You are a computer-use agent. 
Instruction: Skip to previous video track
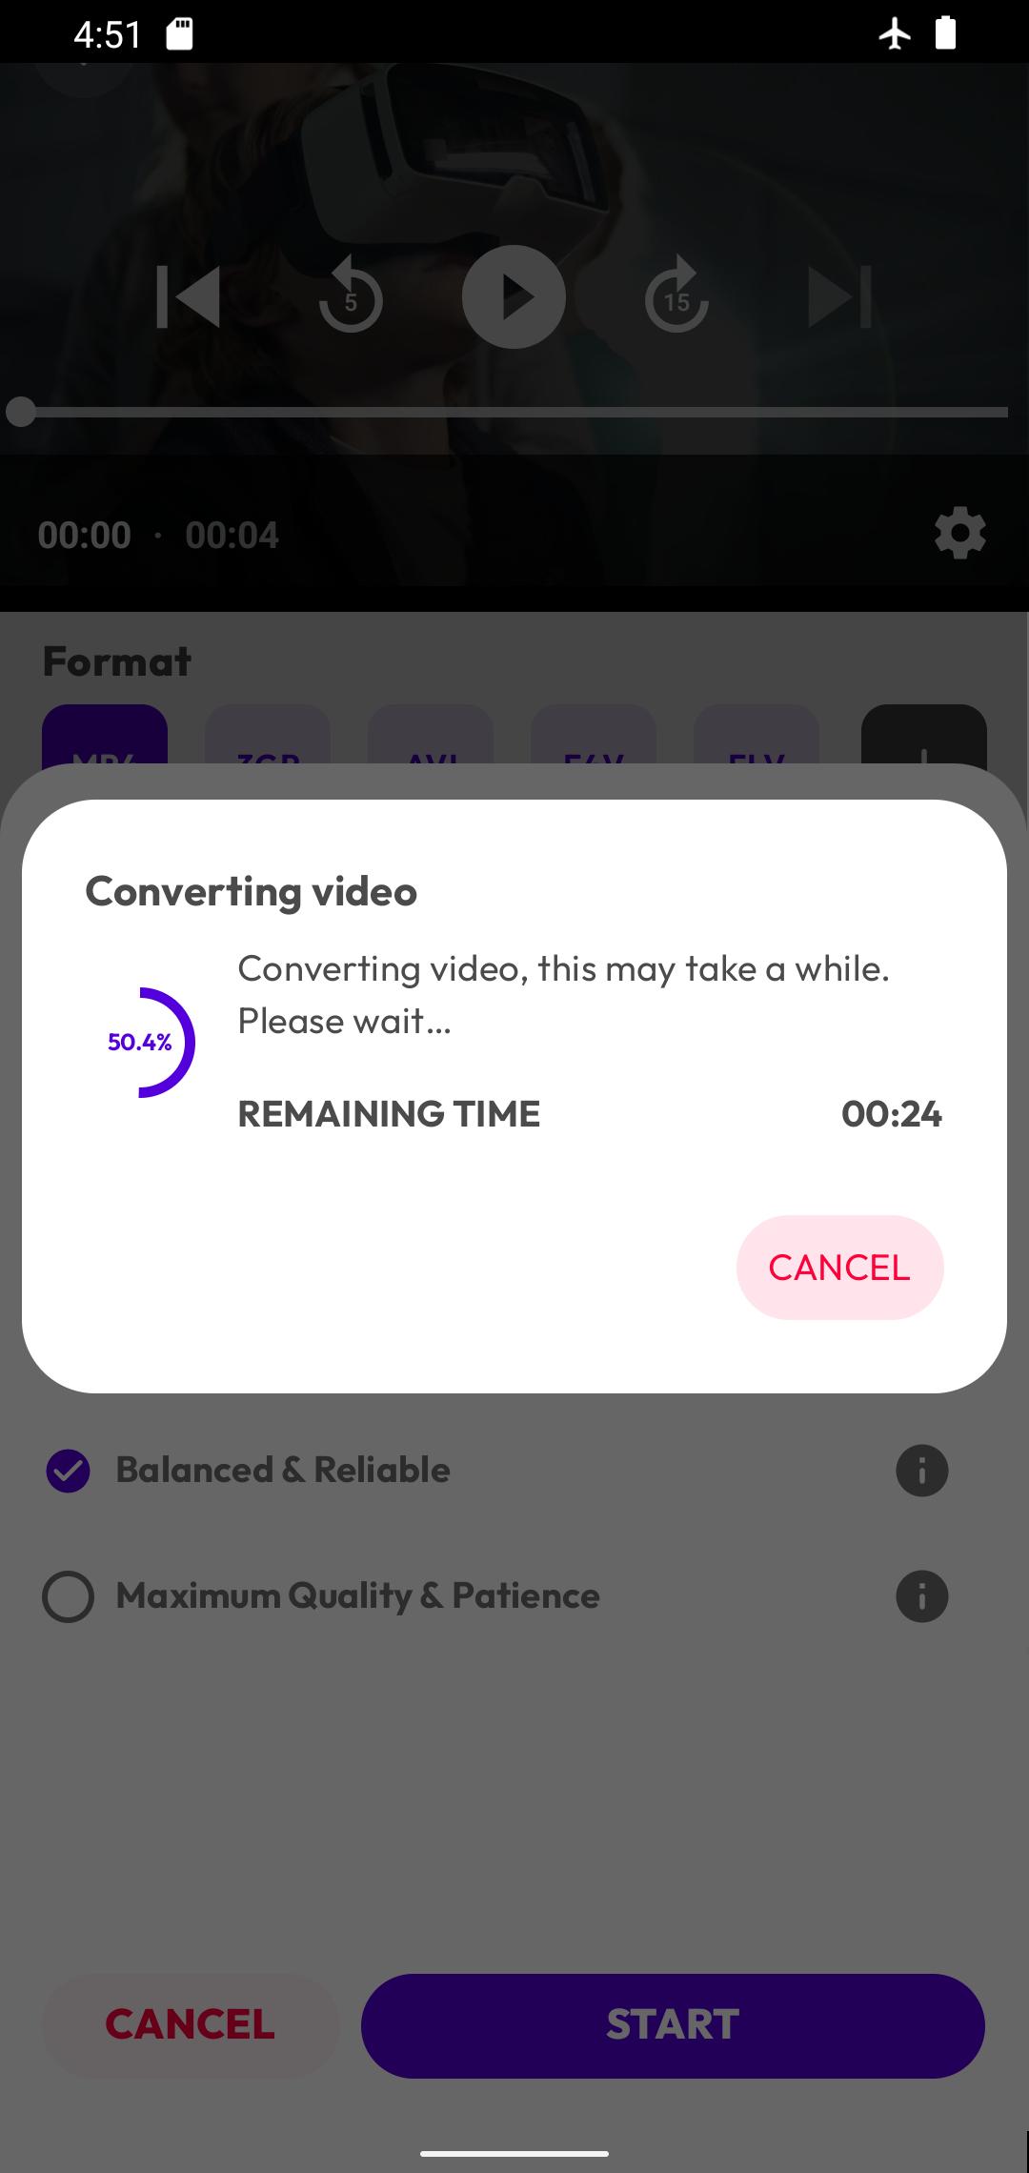tap(188, 297)
